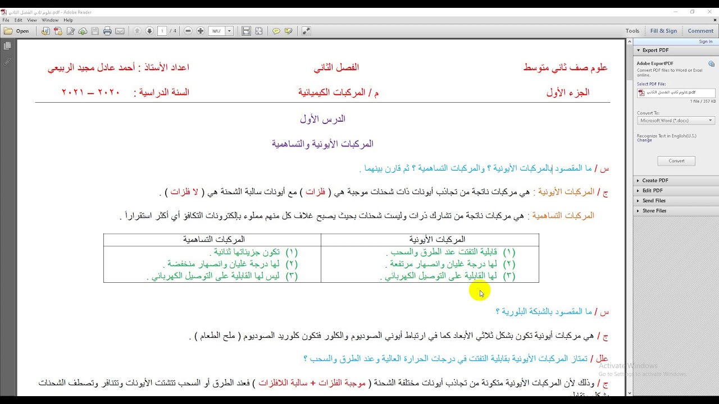This screenshot has width=719, height=404.
Task: Click the zoom percentage field
Action: [216, 31]
